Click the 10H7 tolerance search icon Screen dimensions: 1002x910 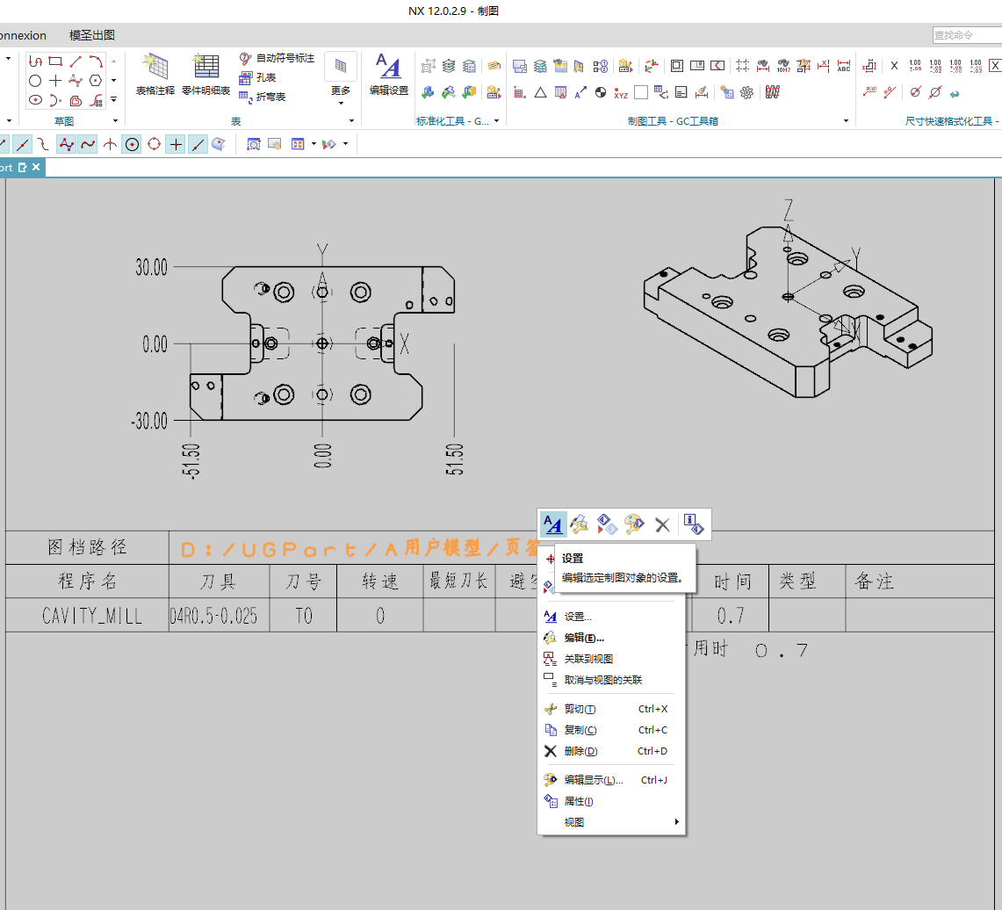783,65
